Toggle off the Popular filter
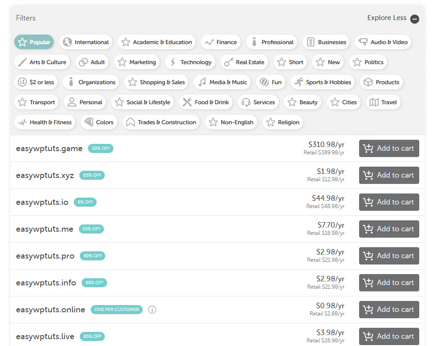432x346 pixels. pos(34,42)
